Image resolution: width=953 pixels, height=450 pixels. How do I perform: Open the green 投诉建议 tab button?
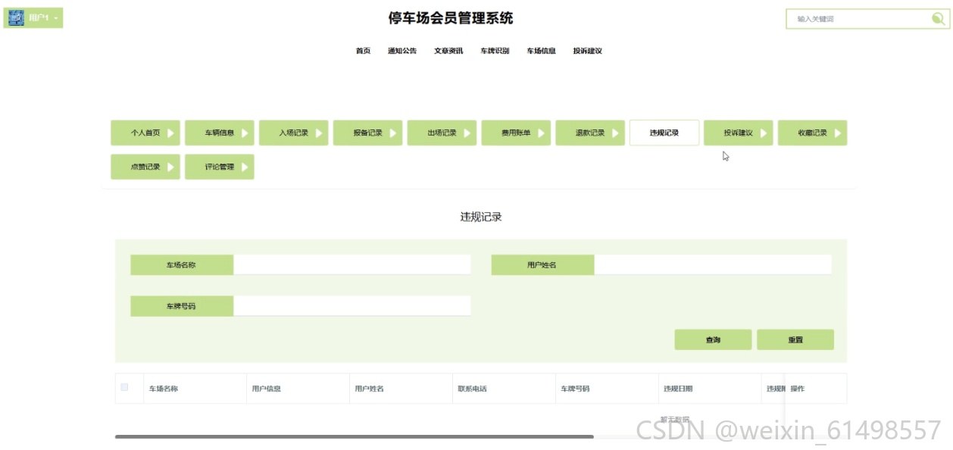pos(739,133)
